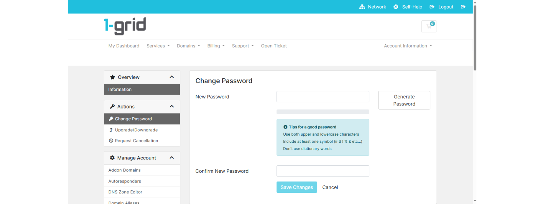This screenshot has width=544, height=204.
Task: Click the wrench icon next to Actions
Action: (x=112, y=106)
